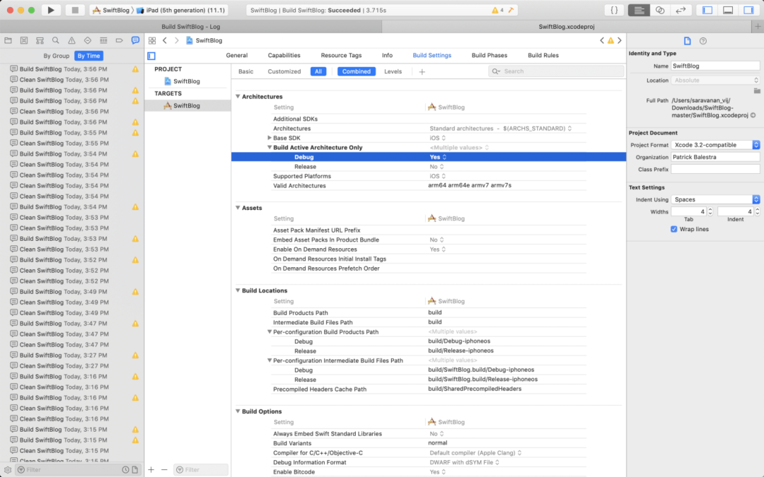Switch to the Assistant editor icon

click(x=660, y=10)
